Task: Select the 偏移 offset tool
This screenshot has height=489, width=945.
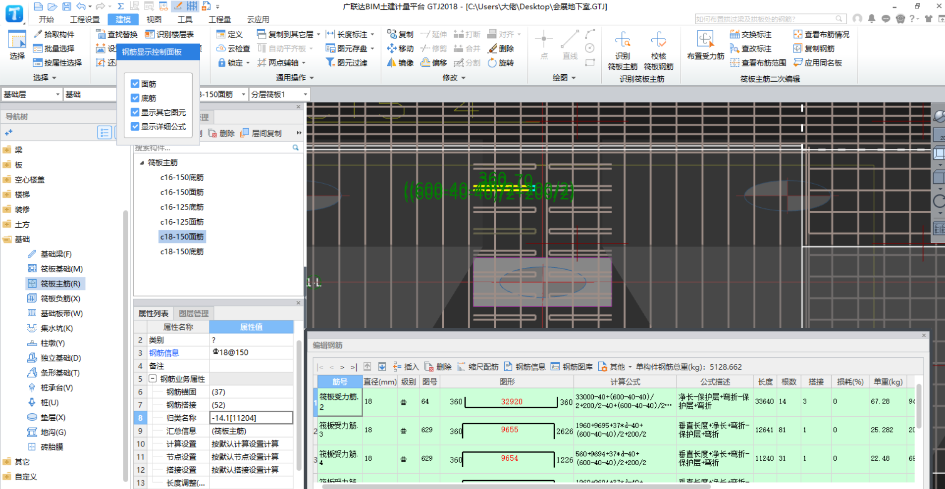Action: [434, 63]
